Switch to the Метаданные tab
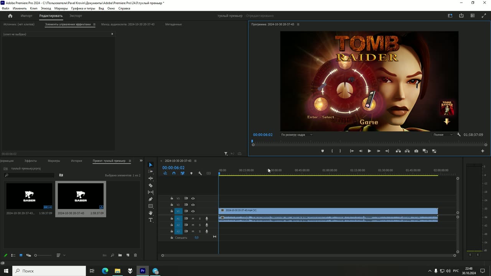491x276 pixels. point(173,24)
